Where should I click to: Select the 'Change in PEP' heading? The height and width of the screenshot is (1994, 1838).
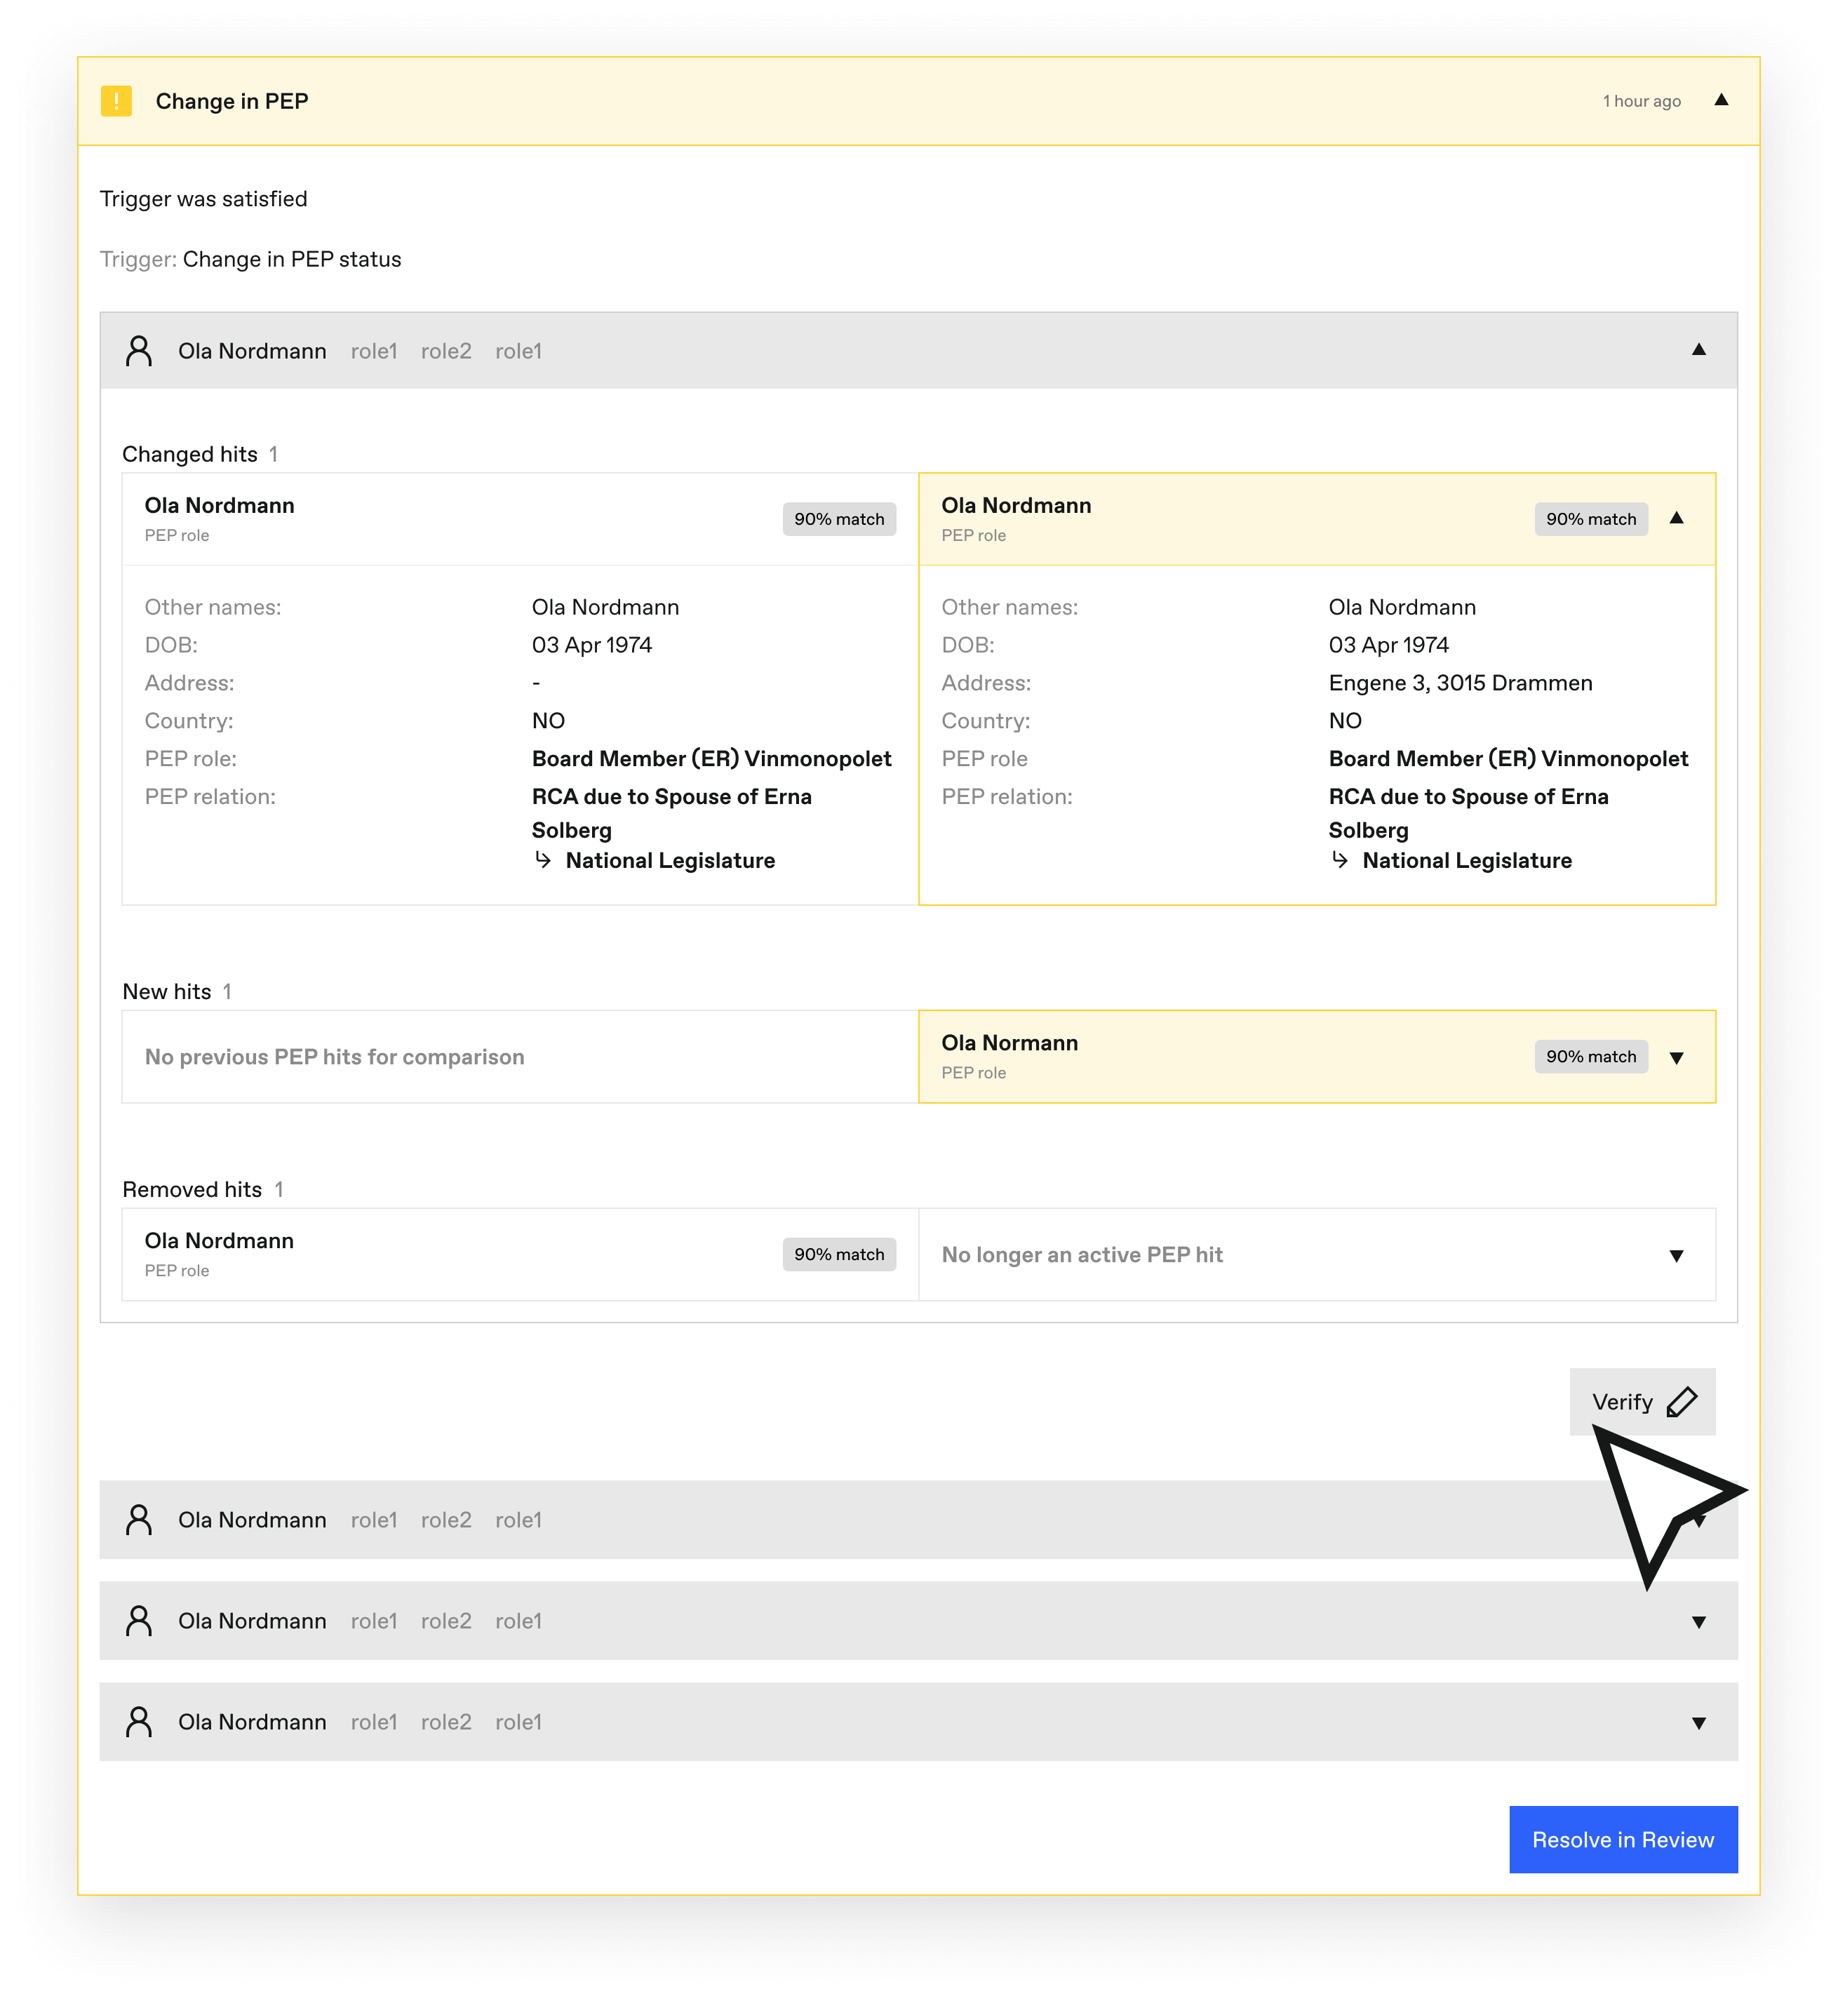coord(232,100)
